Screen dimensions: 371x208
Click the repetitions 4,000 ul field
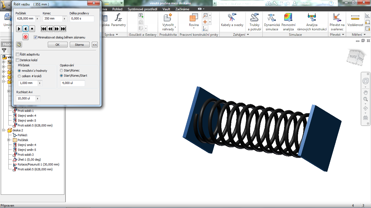click(x=73, y=83)
